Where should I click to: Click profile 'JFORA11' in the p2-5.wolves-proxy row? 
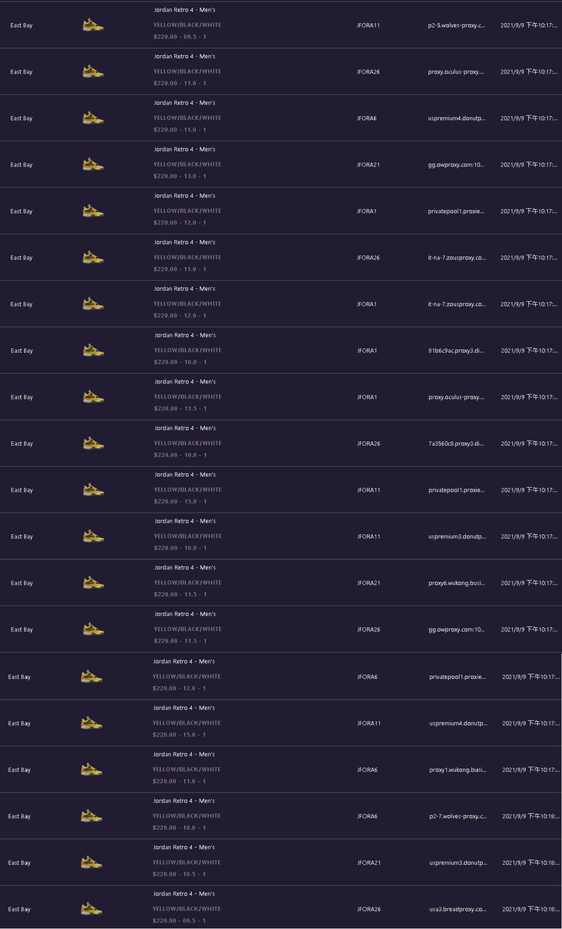pos(368,26)
